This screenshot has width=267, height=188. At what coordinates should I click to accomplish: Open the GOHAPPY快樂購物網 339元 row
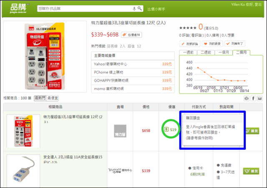(133, 80)
